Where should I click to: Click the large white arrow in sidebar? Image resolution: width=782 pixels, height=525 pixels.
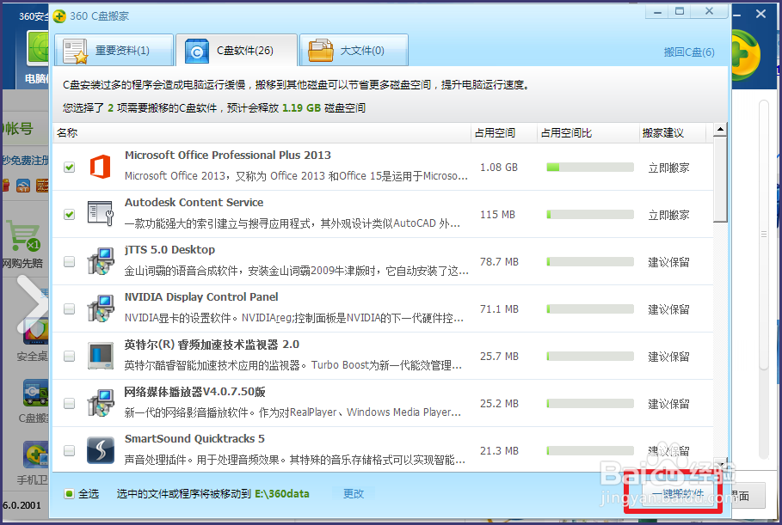[x=32, y=304]
